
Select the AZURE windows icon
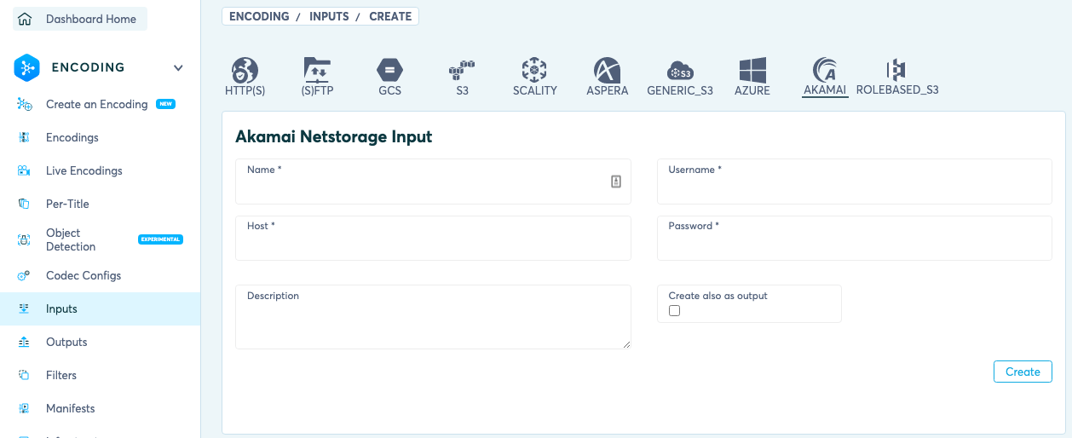[x=752, y=70]
